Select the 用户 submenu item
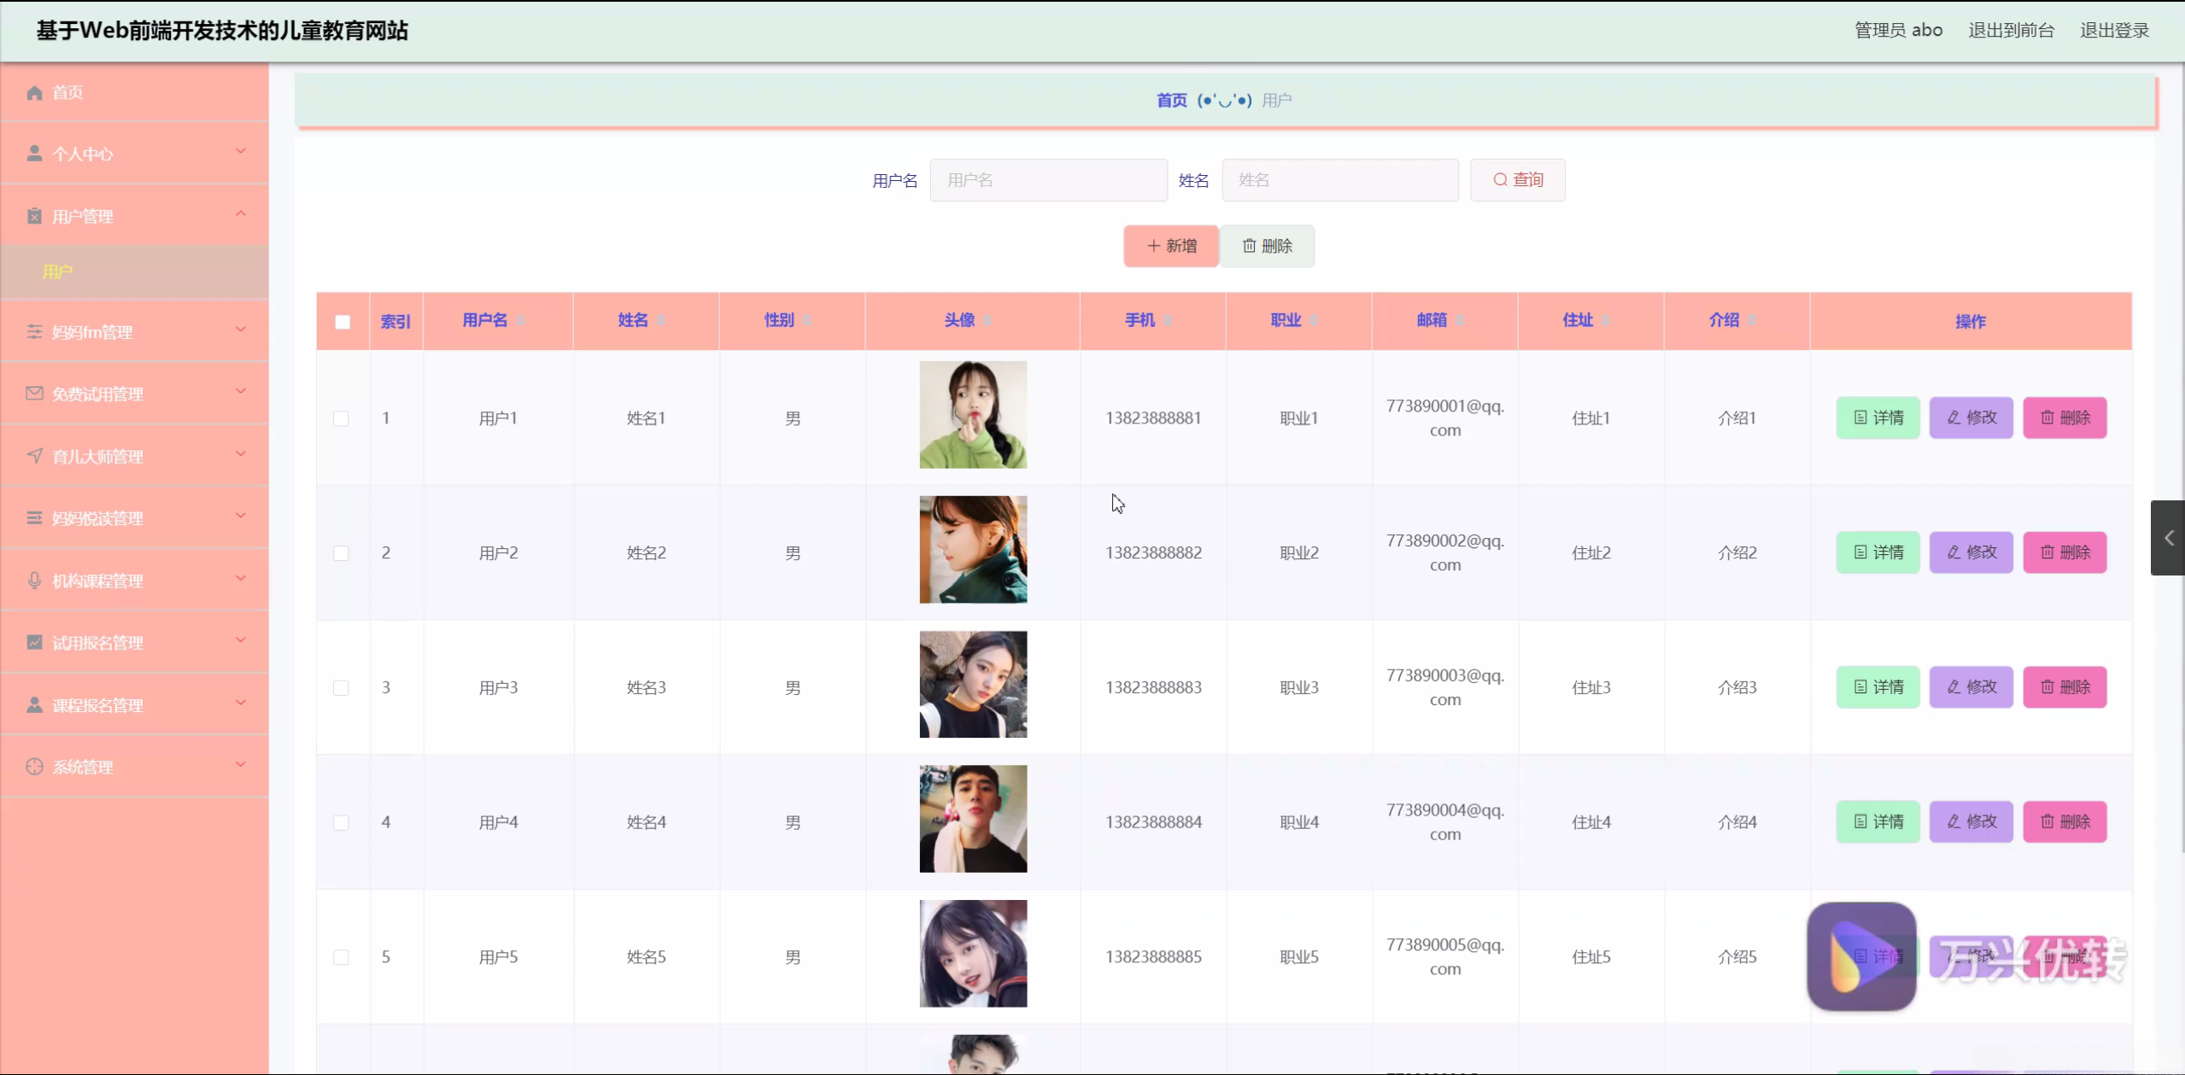Screen dimensions: 2185x1075 pos(58,272)
